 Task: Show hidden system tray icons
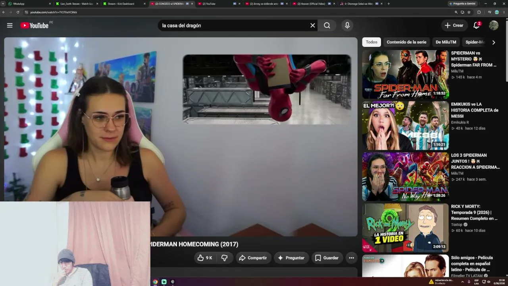462,282
